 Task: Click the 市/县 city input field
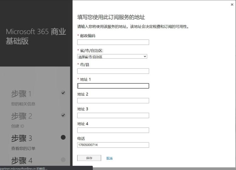pos(113,71)
